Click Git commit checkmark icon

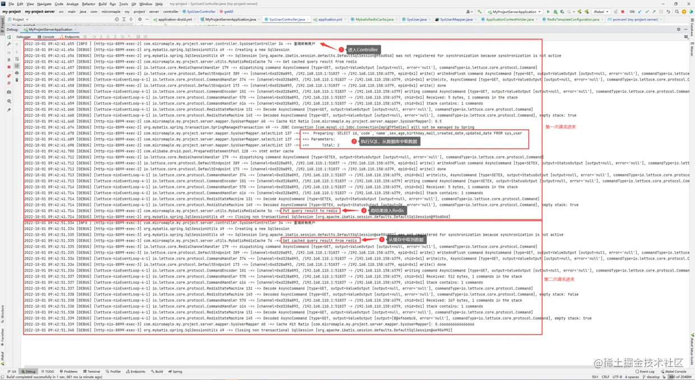click(x=647, y=11)
